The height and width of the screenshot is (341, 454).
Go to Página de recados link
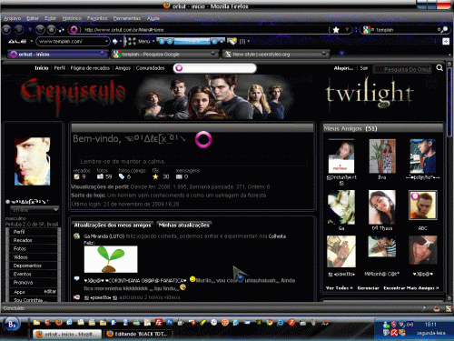90,68
